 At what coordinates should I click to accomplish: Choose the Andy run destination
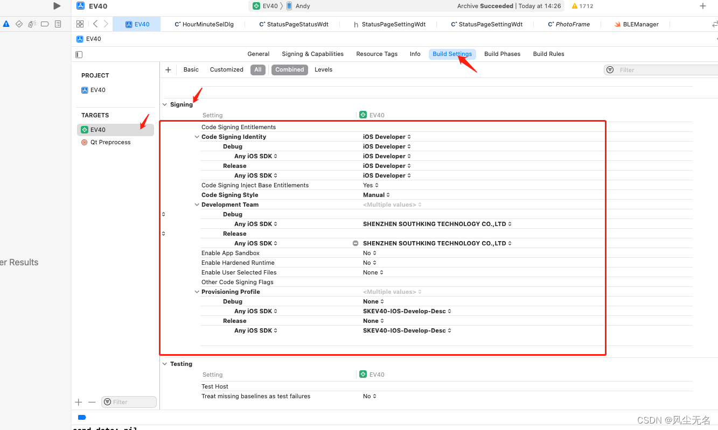pos(298,6)
